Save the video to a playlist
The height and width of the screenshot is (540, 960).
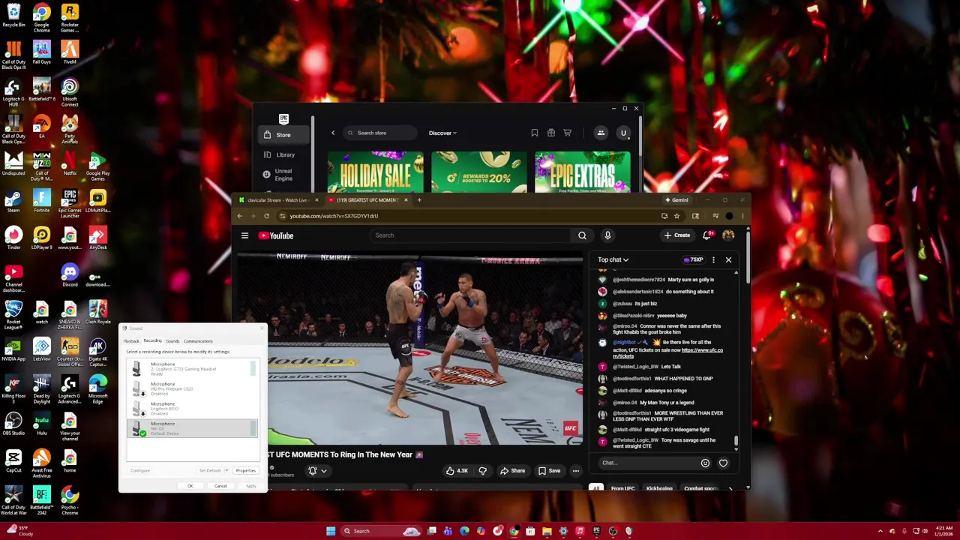pyautogui.click(x=548, y=471)
